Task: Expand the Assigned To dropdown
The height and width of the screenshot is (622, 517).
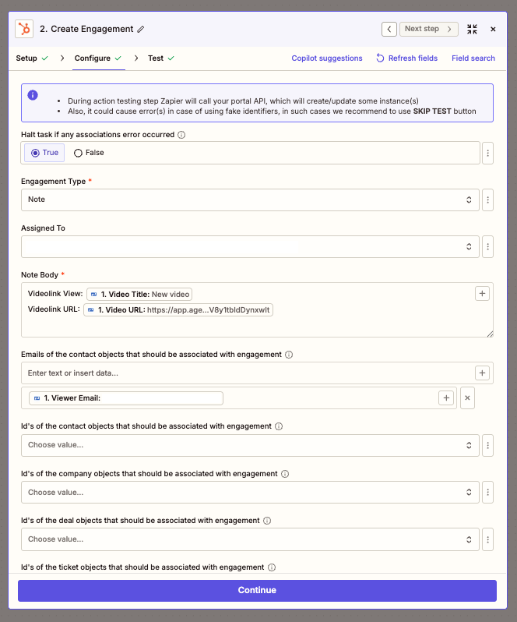Action: click(x=250, y=246)
